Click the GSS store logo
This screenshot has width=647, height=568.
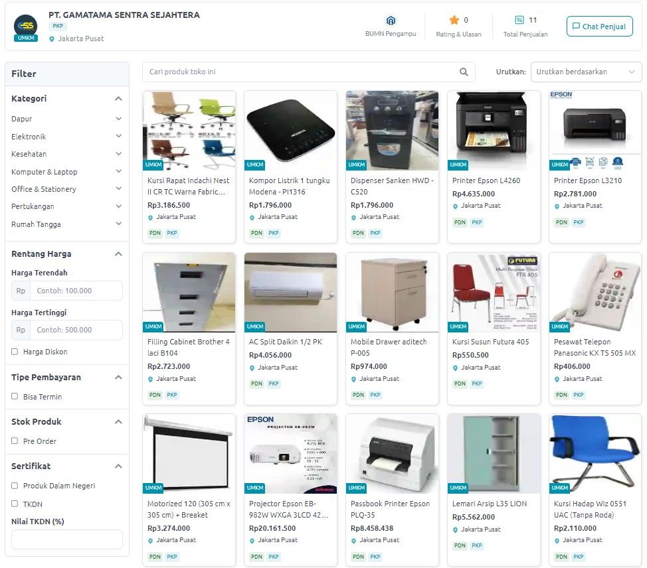pyautogui.click(x=26, y=26)
